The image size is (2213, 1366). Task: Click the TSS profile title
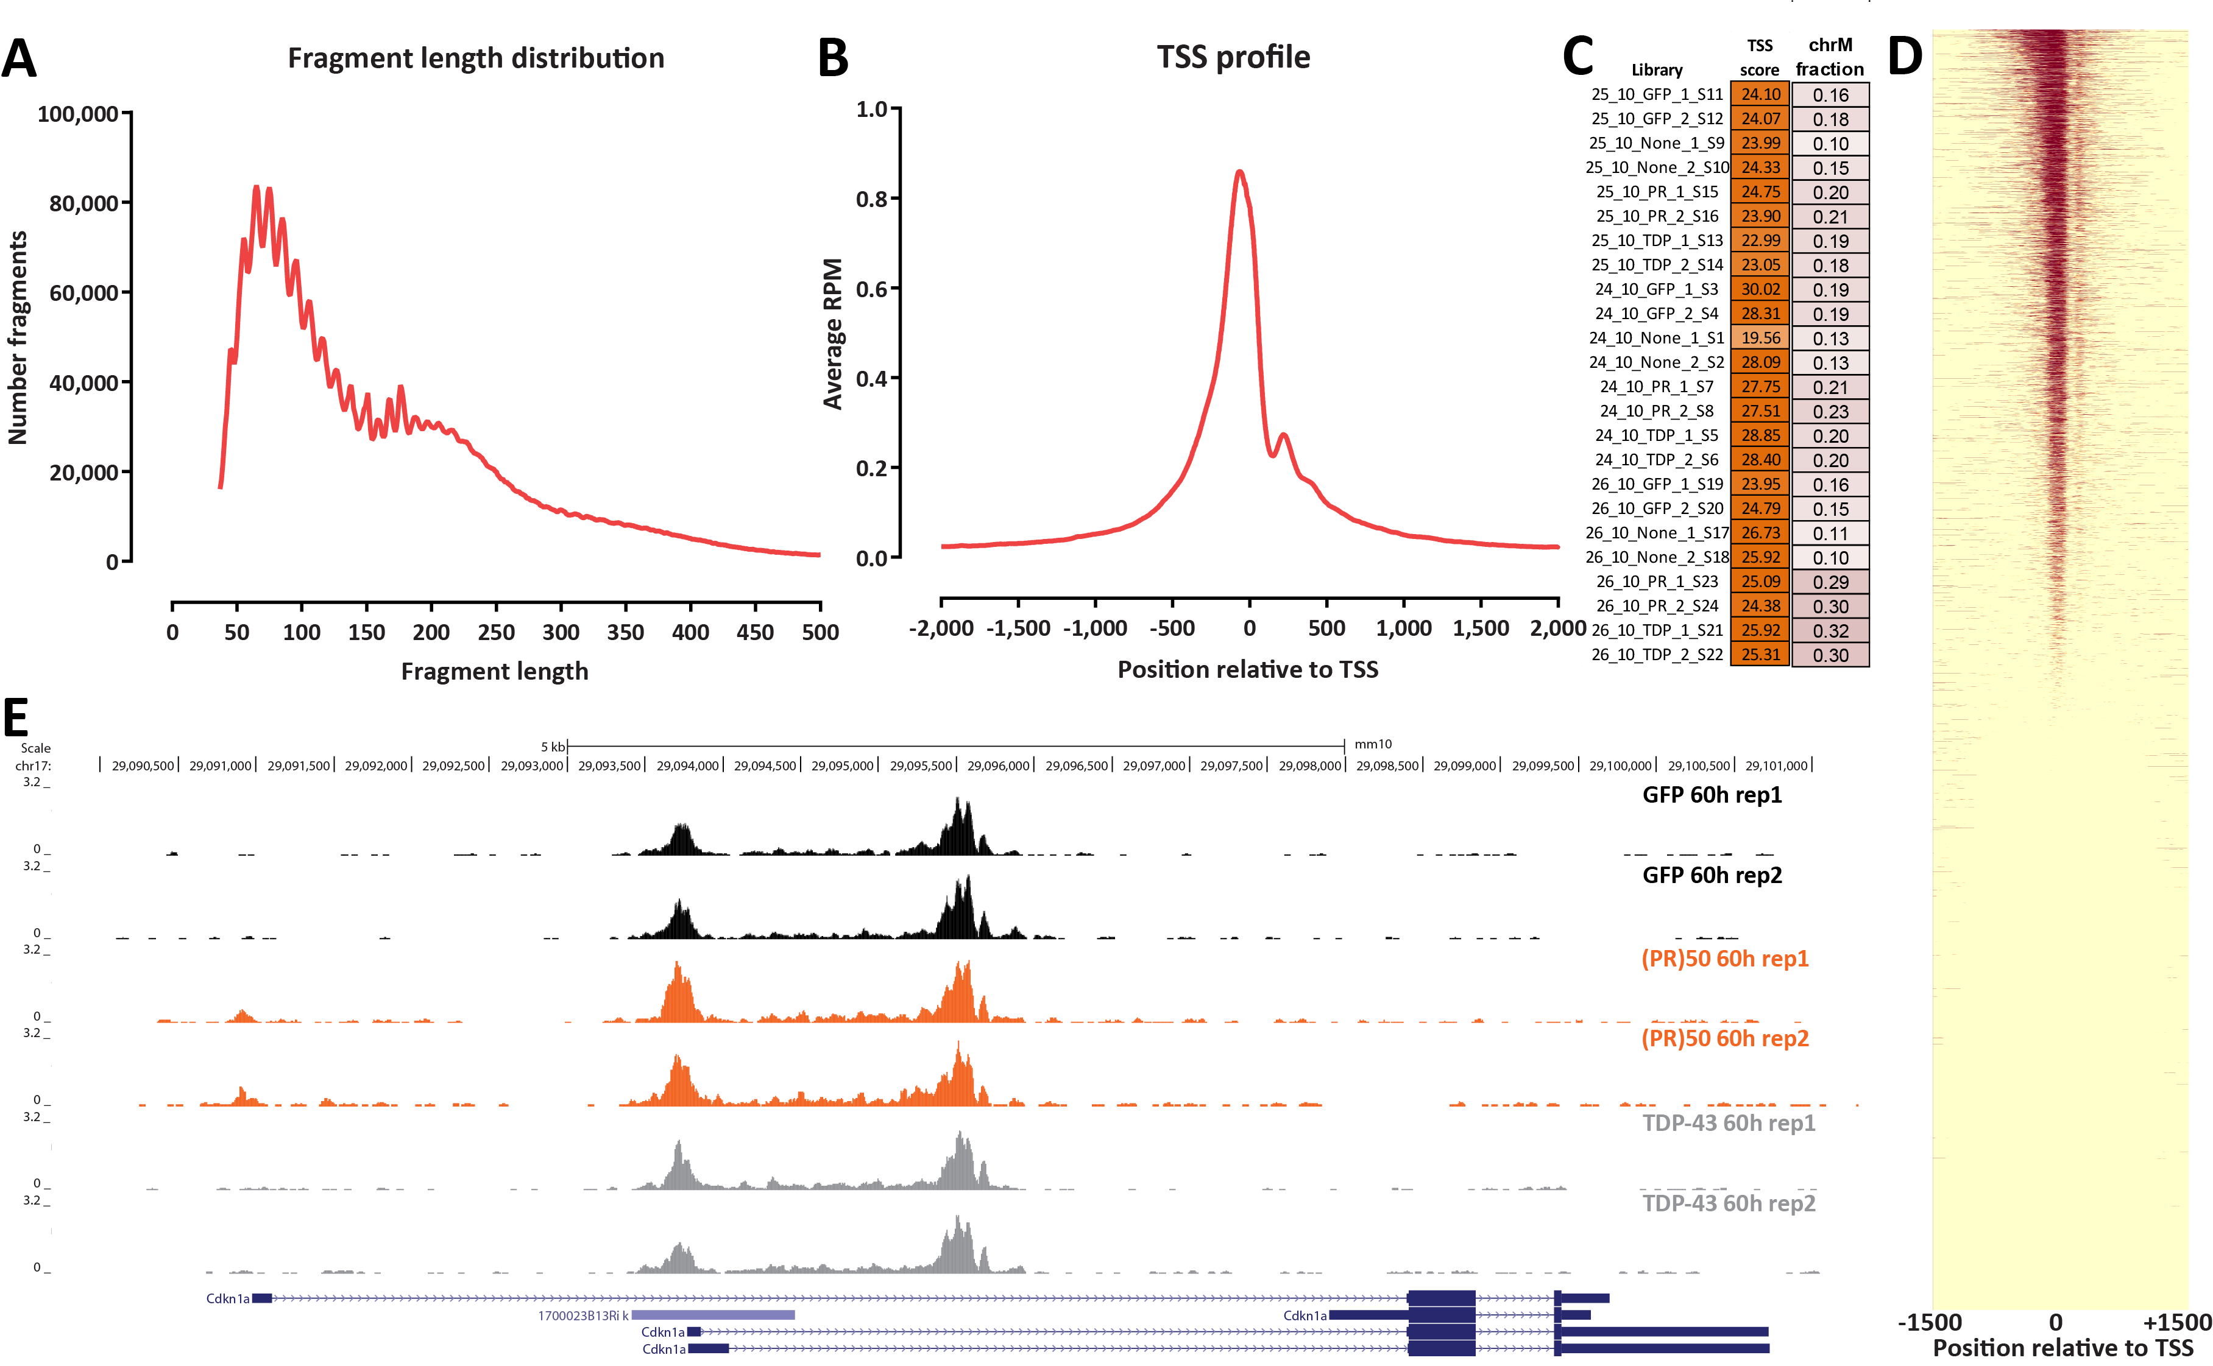1233,57
